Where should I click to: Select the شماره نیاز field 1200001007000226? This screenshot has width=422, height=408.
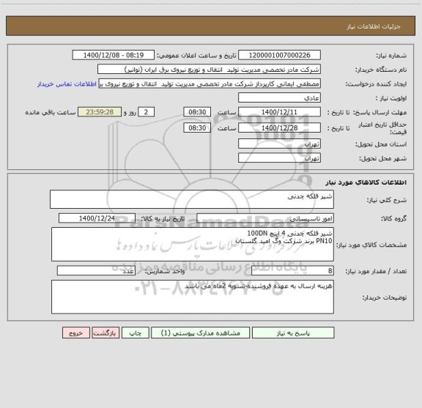pyautogui.click(x=279, y=55)
